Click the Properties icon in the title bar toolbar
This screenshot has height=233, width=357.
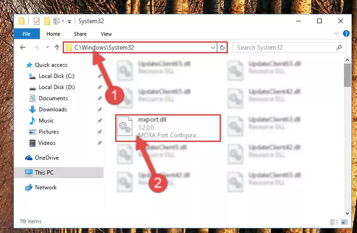37,21
